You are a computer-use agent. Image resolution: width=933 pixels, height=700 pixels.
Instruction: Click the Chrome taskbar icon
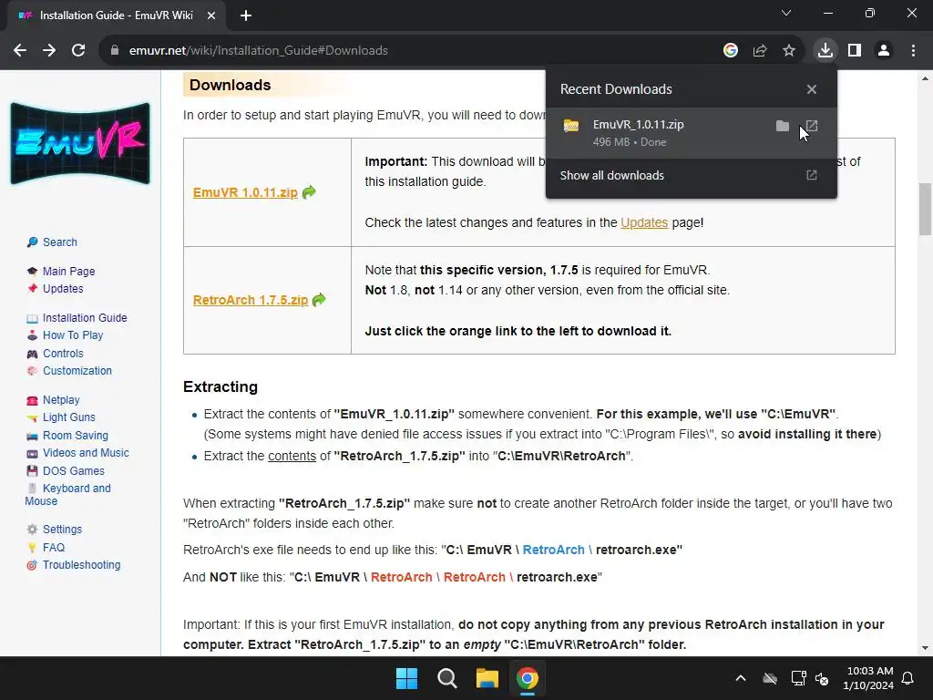point(528,678)
